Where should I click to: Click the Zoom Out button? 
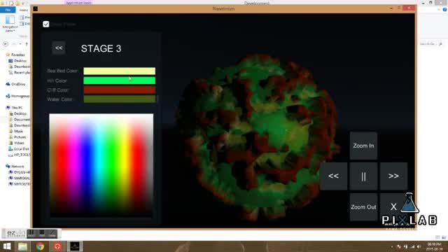tap(363, 207)
